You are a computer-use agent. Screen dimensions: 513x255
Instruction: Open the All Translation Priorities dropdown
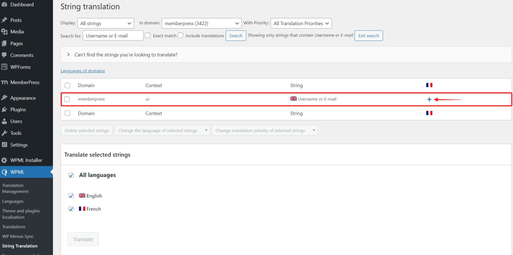301,23
